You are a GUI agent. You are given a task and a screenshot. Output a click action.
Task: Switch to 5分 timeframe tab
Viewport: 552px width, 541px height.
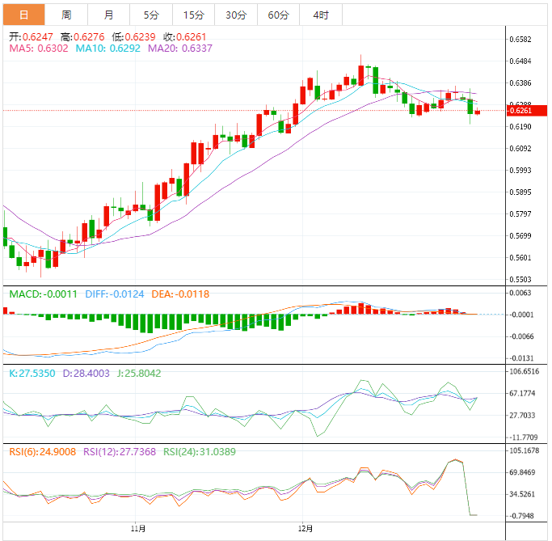tap(151, 15)
